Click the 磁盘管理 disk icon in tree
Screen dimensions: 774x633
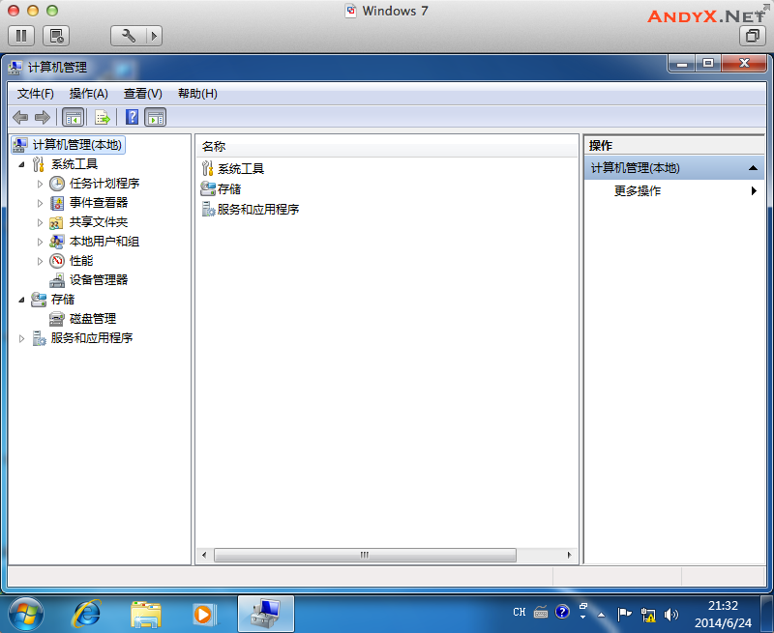tap(57, 319)
